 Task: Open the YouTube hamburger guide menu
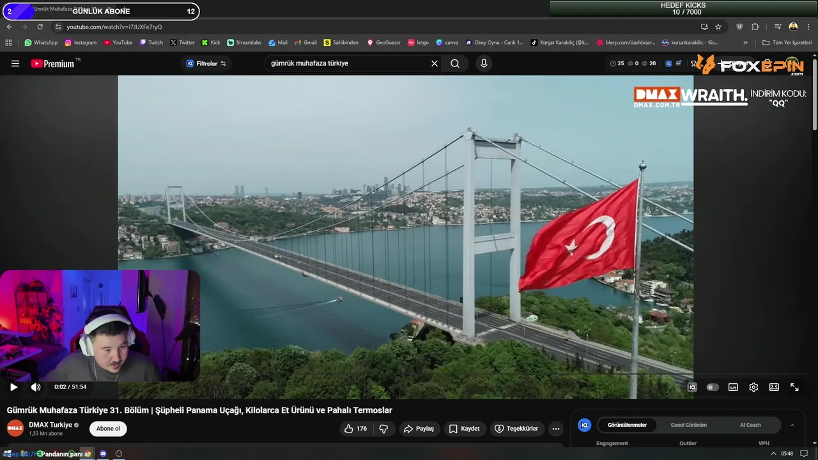pyautogui.click(x=15, y=63)
